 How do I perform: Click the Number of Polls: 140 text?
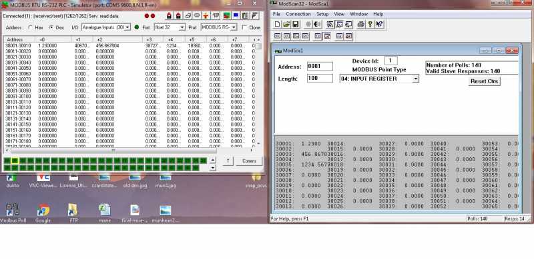(454, 65)
